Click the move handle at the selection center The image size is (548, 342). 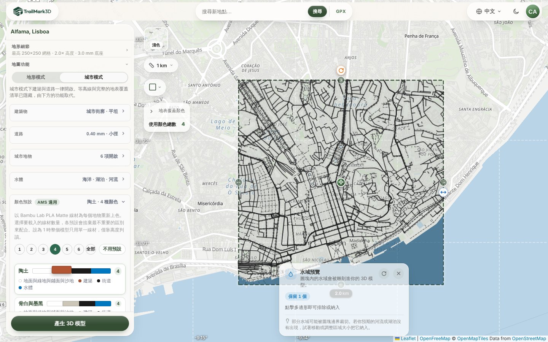(x=341, y=182)
